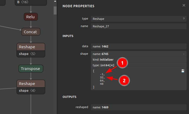This screenshot has width=189, height=114.
Task: Select the Concat node
Action: 31,32
